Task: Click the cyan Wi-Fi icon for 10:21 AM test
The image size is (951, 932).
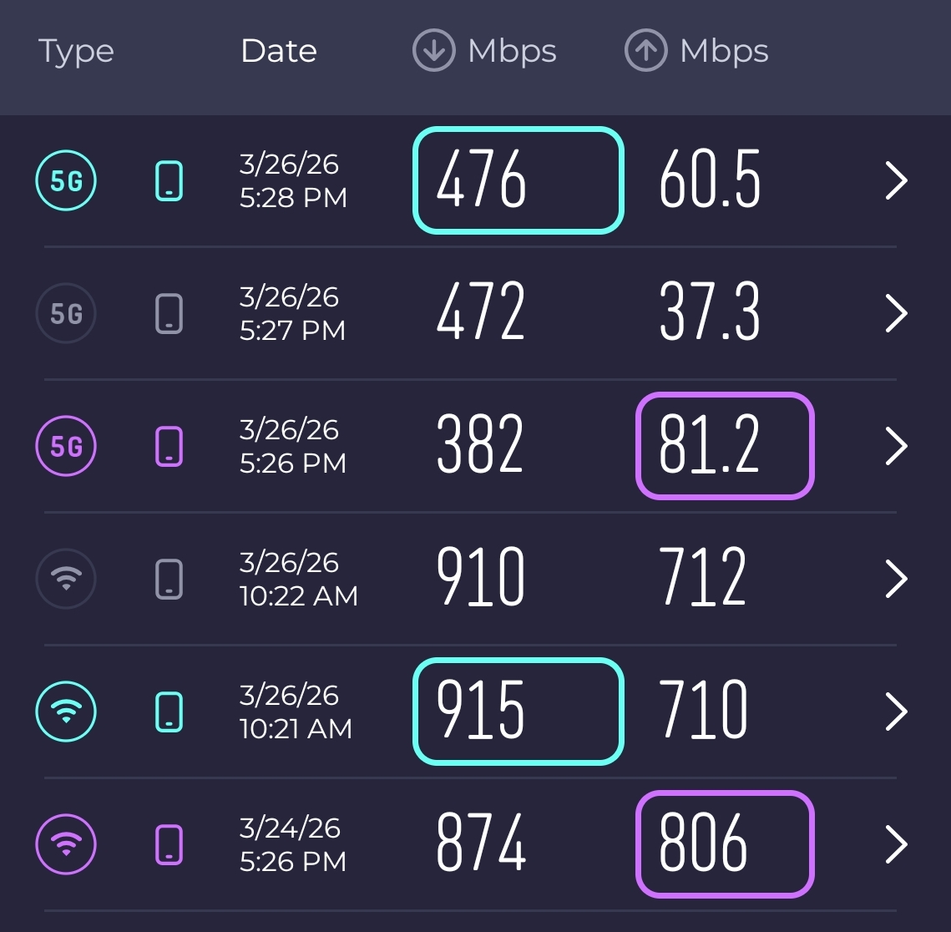Action: click(67, 712)
